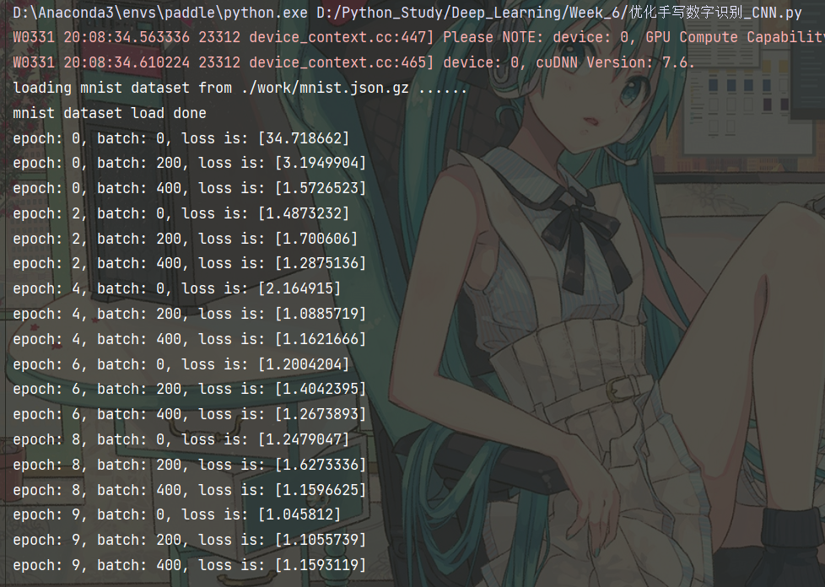Click the epoch 2 batch 200 line
This screenshot has width=825, height=587.
click(x=186, y=239)
